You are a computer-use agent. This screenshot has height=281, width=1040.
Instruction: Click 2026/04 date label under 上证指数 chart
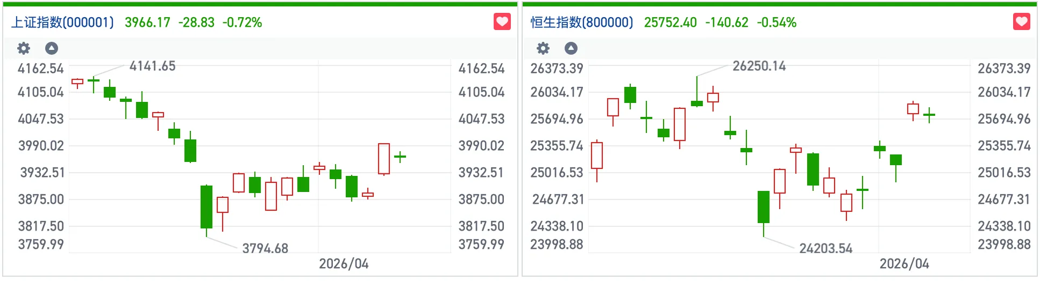344,264
